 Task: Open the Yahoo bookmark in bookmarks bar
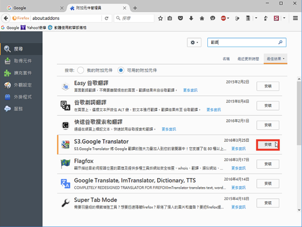point(34,28)
